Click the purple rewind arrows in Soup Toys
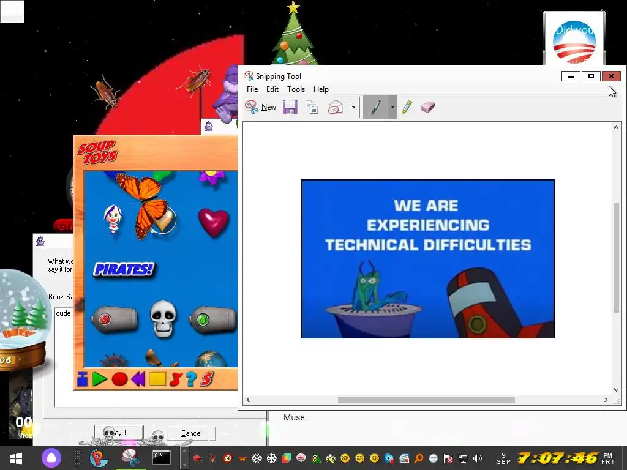 [x=138, y=379]
